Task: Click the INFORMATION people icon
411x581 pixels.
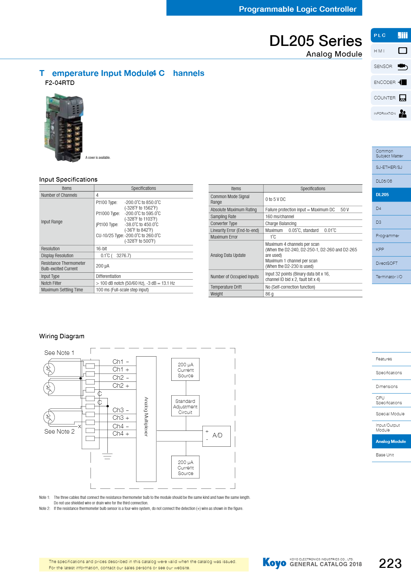Action: (x=403, y=113)
